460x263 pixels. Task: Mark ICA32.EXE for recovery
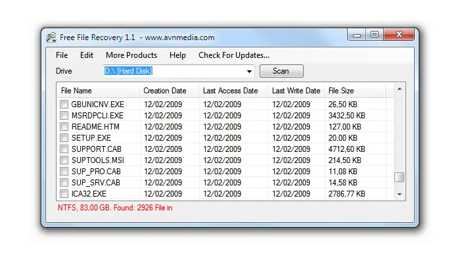click(64, 194)
